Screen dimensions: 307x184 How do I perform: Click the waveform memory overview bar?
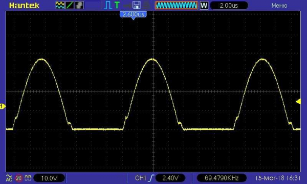[177, 5]
